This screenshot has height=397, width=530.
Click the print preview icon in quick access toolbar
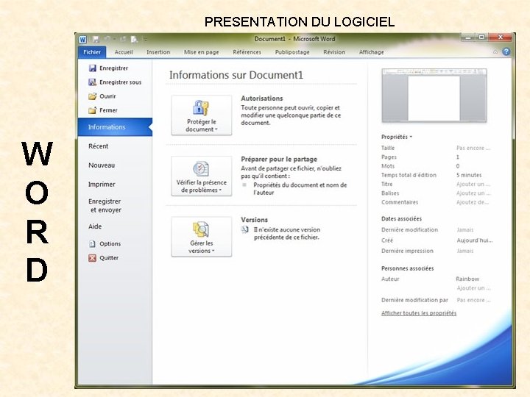pyautogui.click(x=134, y=40)
